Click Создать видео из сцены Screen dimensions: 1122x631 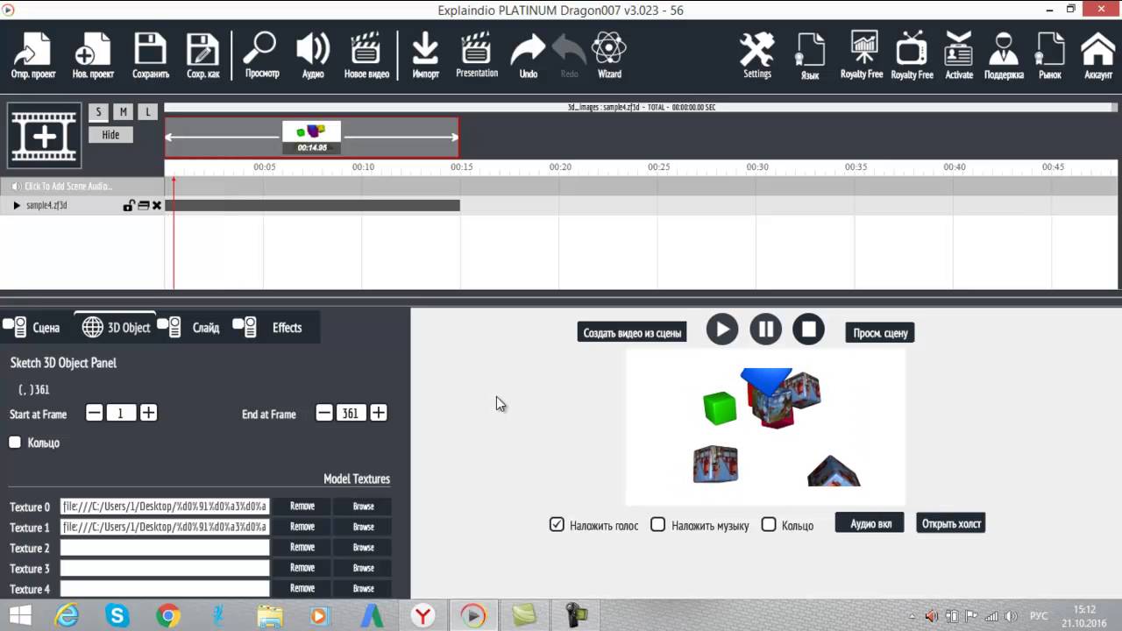tap(632, 333)
